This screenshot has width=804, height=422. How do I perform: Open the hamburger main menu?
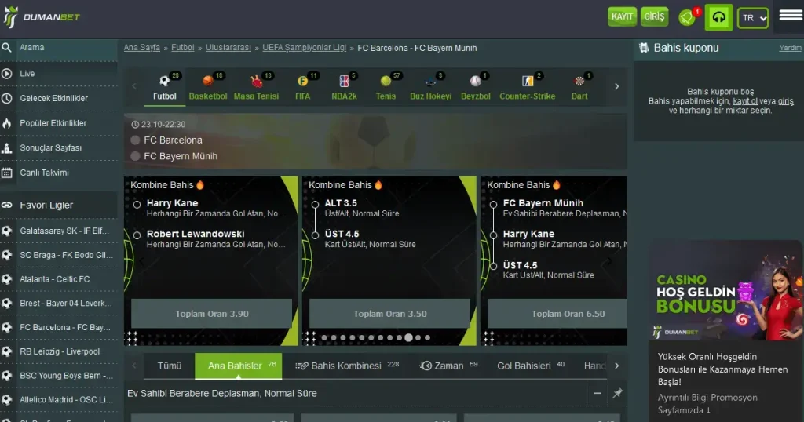(x=790, y=16)
